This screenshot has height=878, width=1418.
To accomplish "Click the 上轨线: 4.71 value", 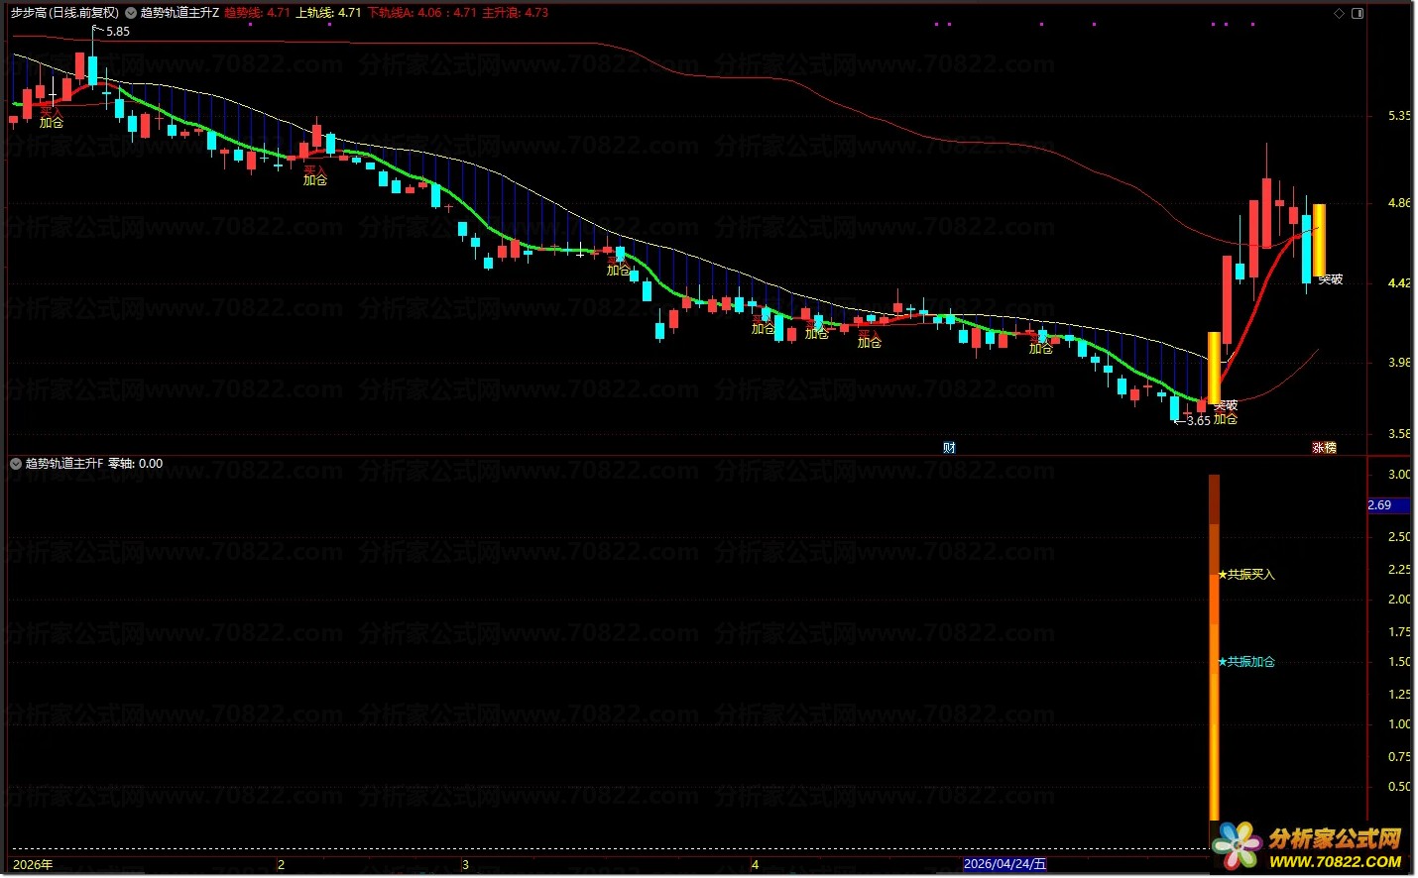I will 328,13.
